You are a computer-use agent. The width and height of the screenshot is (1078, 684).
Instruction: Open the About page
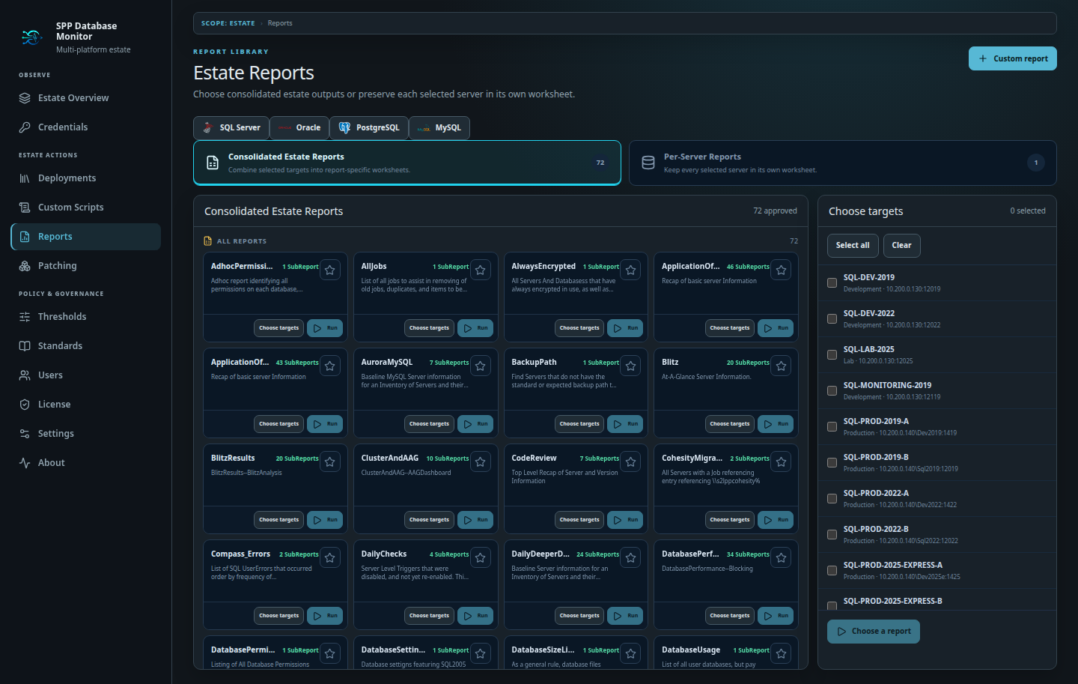85,463
